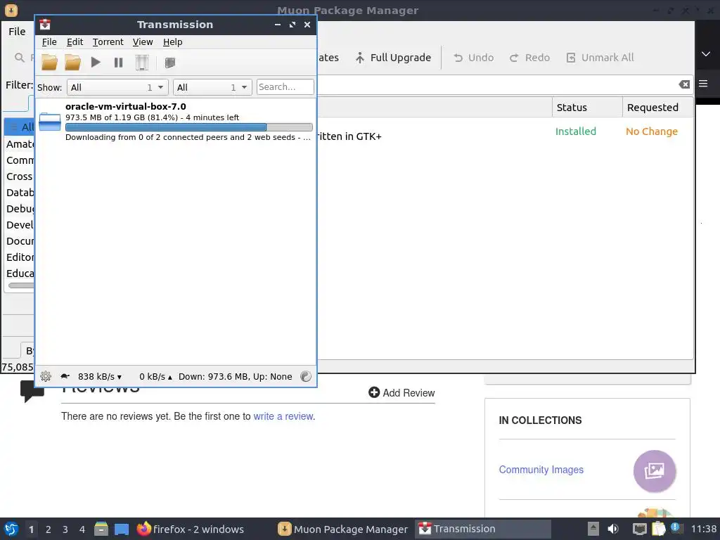The image size is (720, 540).
Task: Expand the first Show All filter dropdown
Action: (117, 87)
